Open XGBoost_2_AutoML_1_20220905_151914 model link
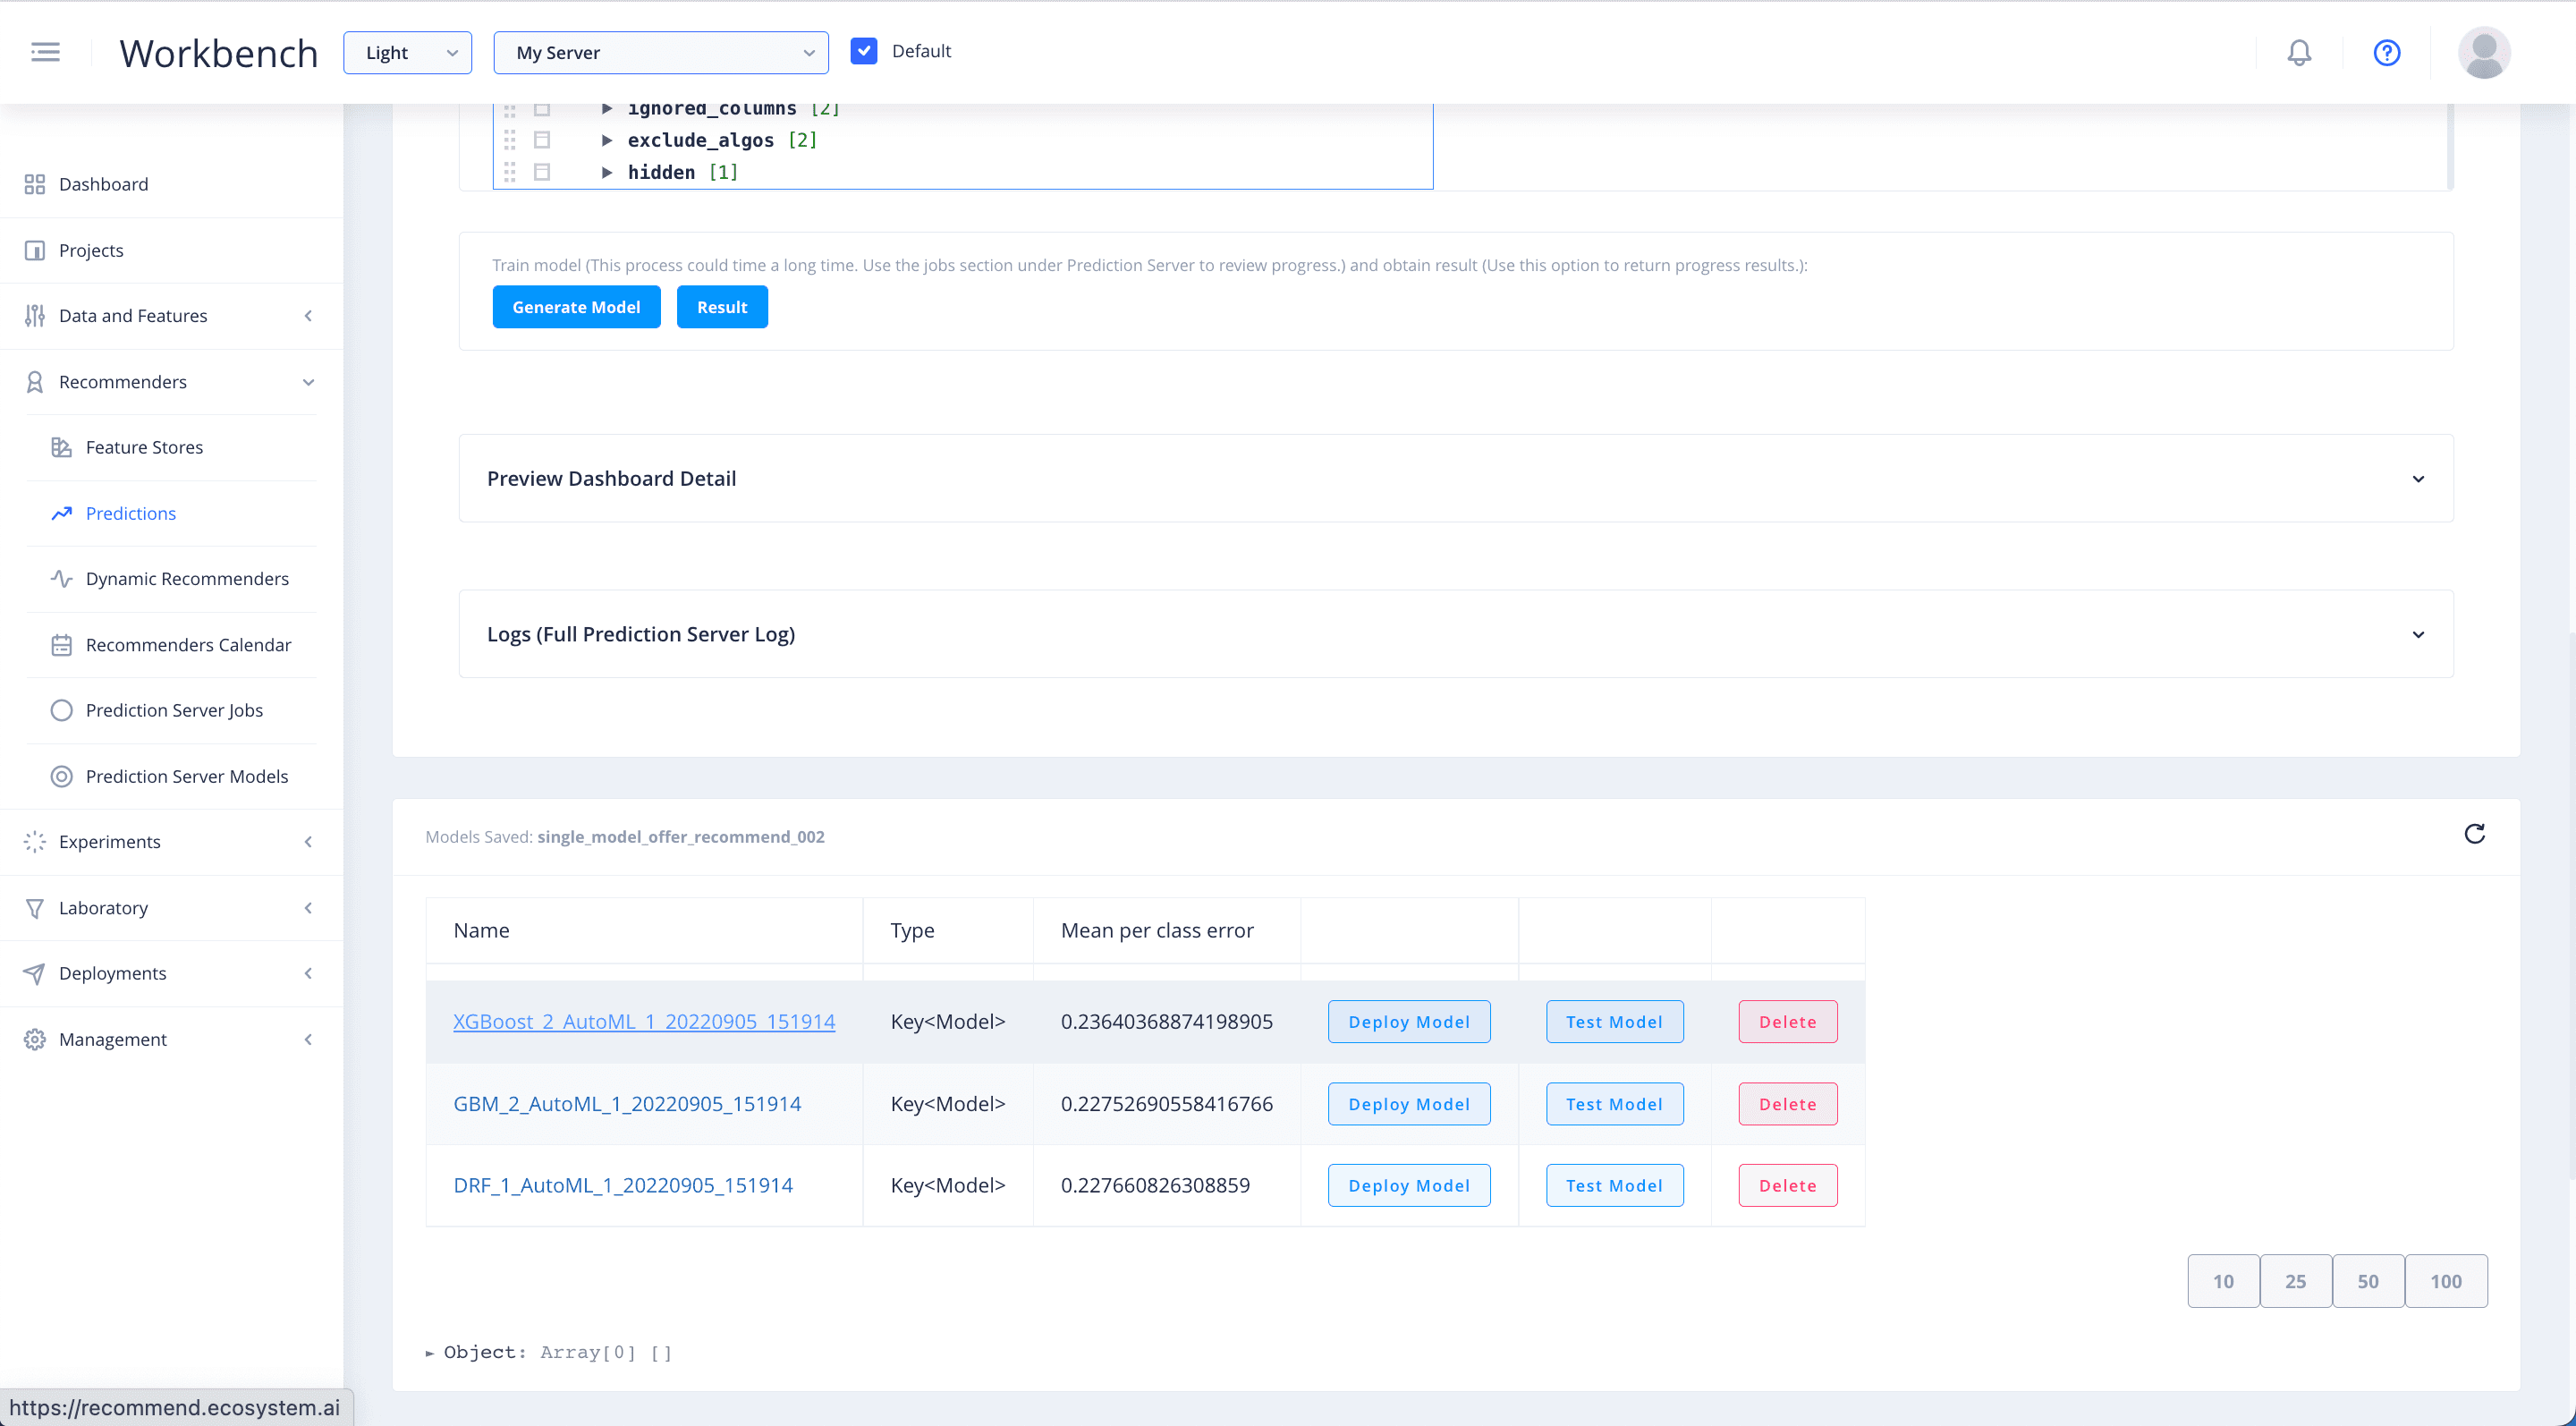The height and width of the screenshot is (1426, 2576). click(x=644, y=1021)
